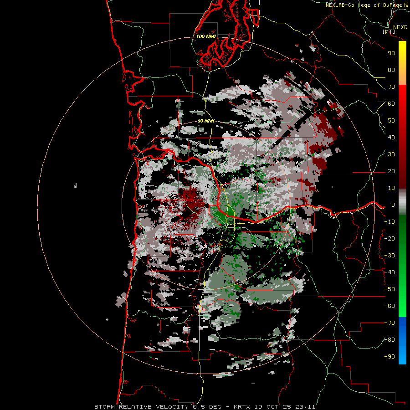The image size is (410, 410).
Task: Click the "70" value on the velocity scale
Action: [391, 87]
